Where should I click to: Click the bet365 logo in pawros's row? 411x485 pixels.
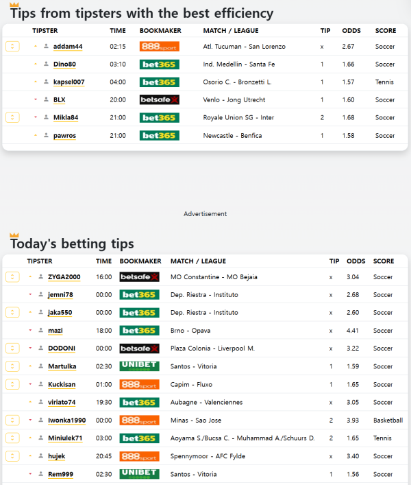click(x=159, y=136)
